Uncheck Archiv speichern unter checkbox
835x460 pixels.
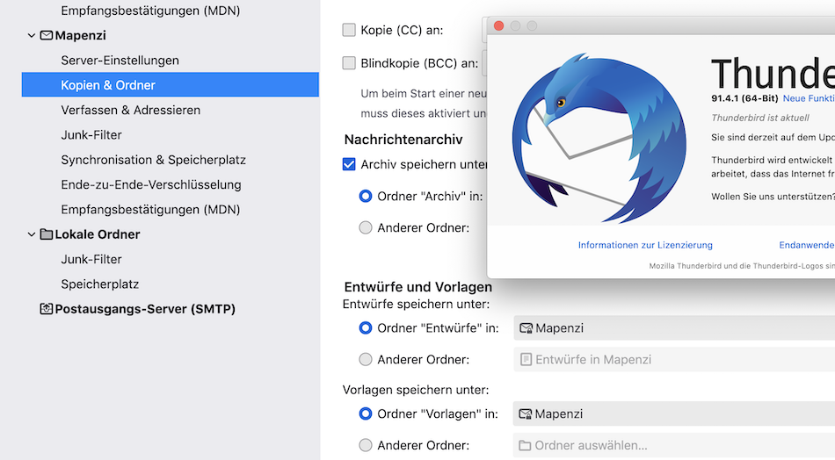(x=349, y=164)
